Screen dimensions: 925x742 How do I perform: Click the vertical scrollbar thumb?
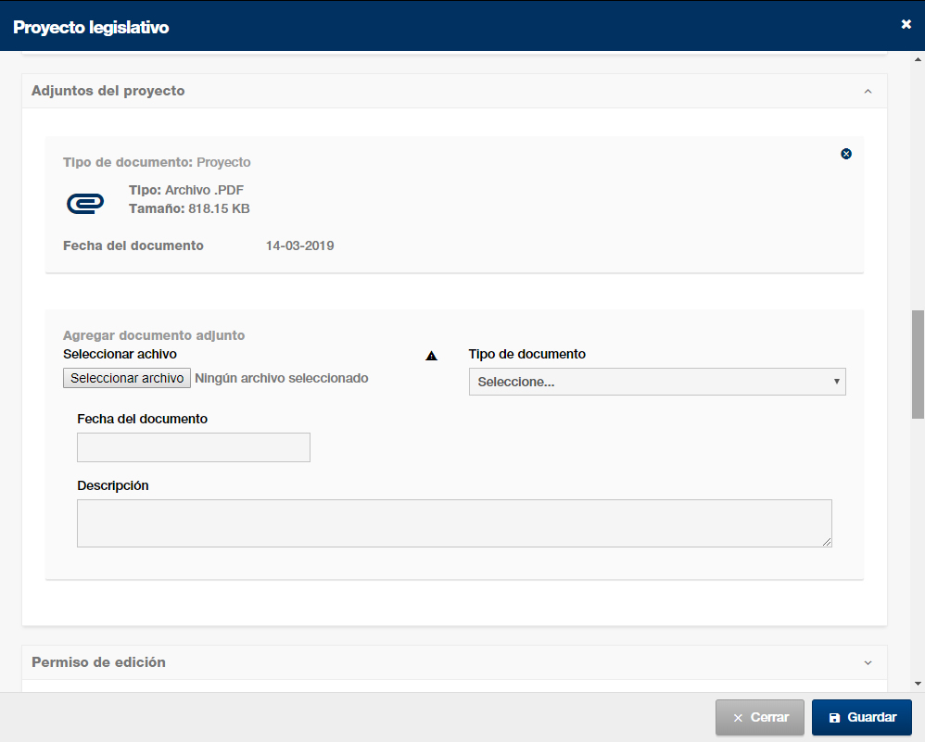918,364
